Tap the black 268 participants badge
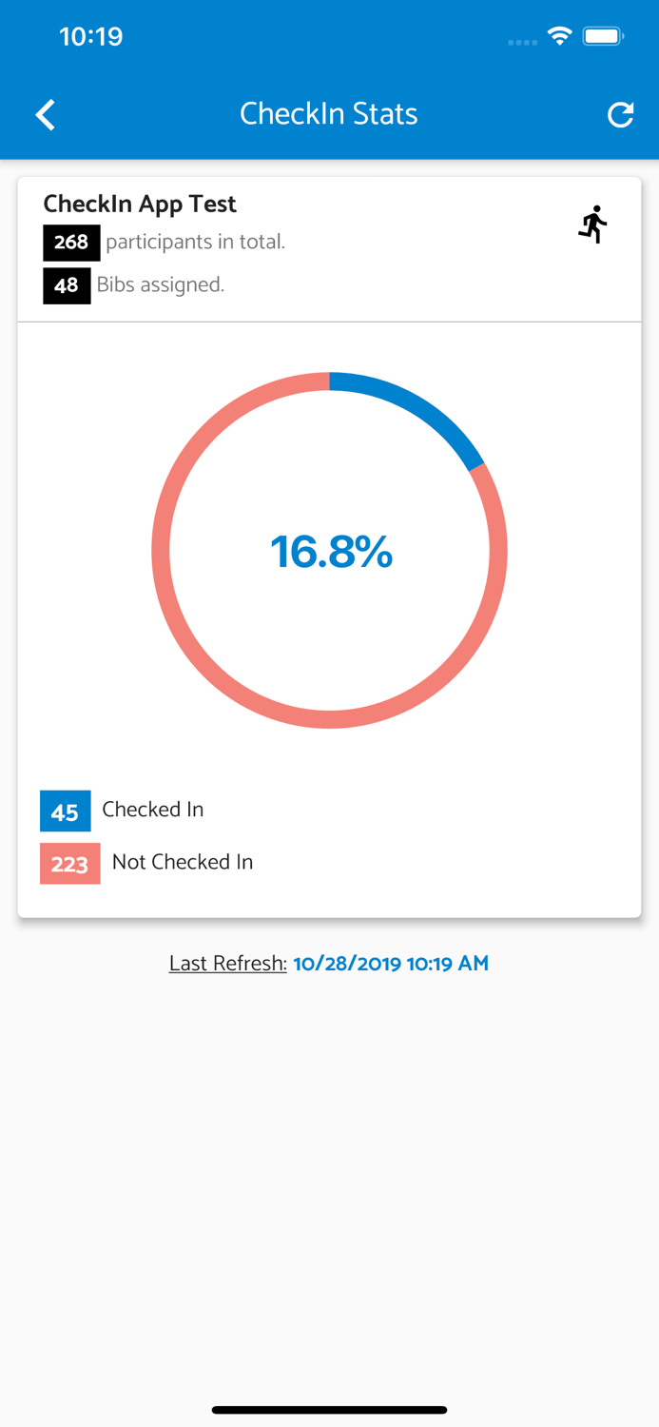 (71, 244)
